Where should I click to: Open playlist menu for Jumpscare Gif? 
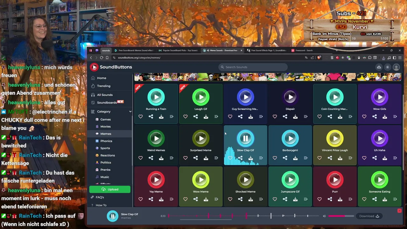tap(306, 199)
